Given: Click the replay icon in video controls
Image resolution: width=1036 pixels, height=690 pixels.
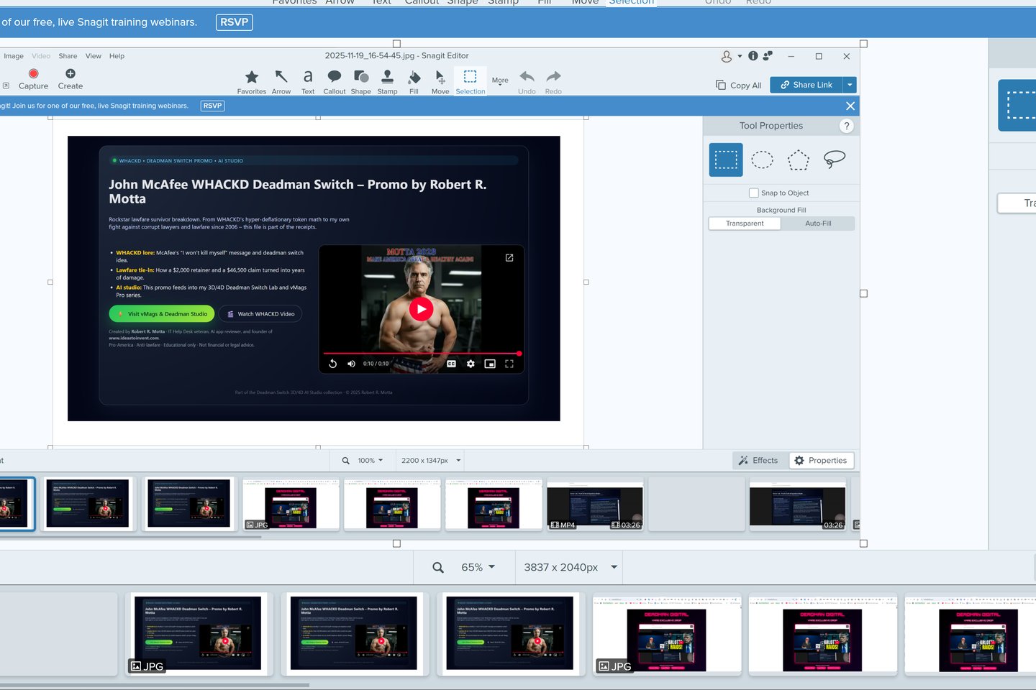Looking at the screenshot, I should [332, 364].
